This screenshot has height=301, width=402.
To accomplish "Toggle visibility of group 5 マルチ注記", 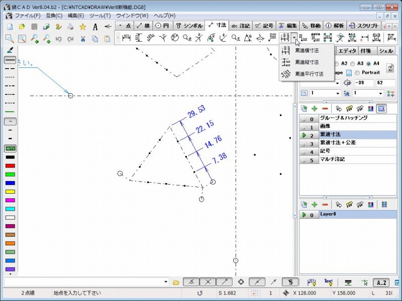I will click(304, 160).
